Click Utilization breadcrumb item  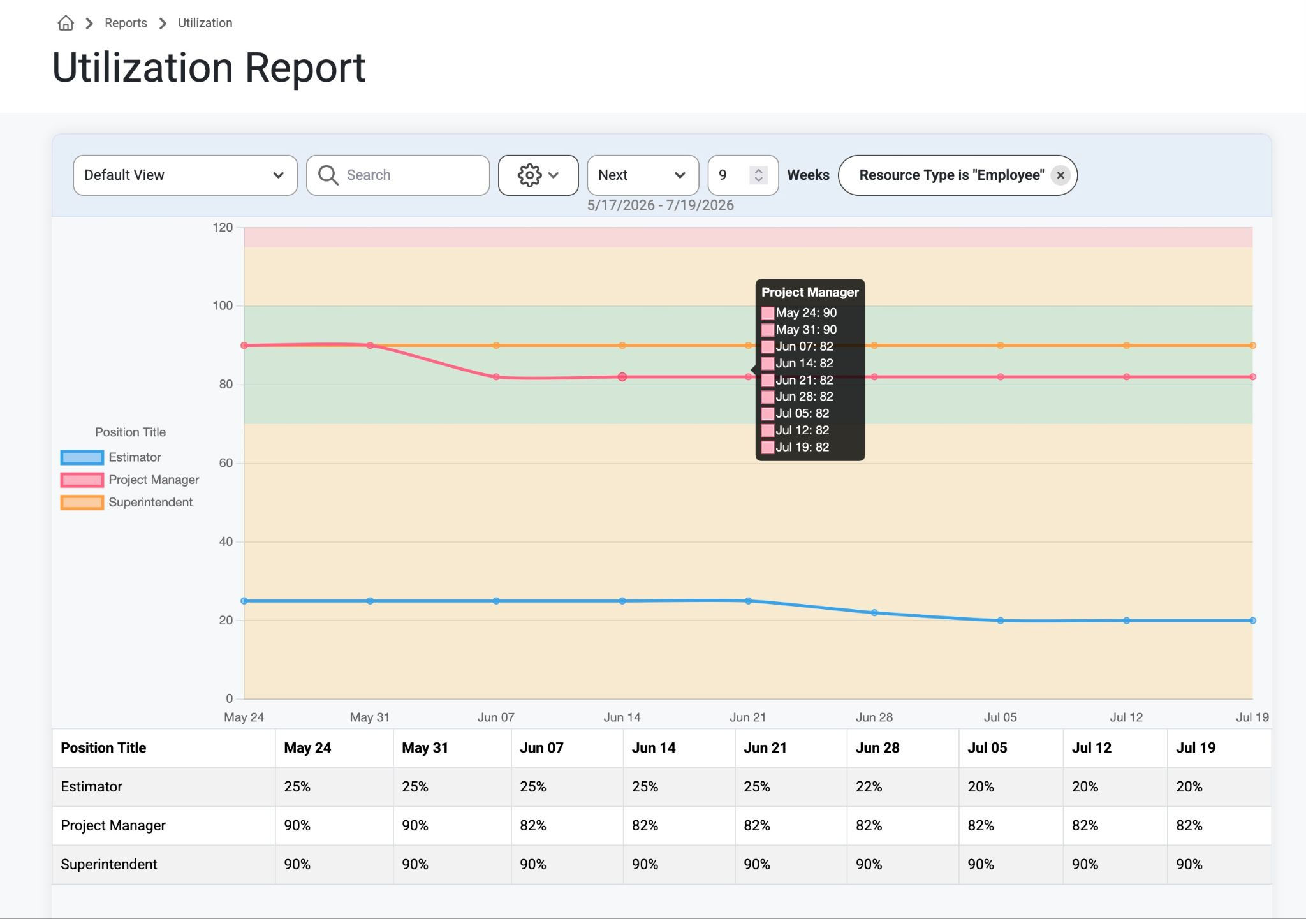[x=205, y=23]
